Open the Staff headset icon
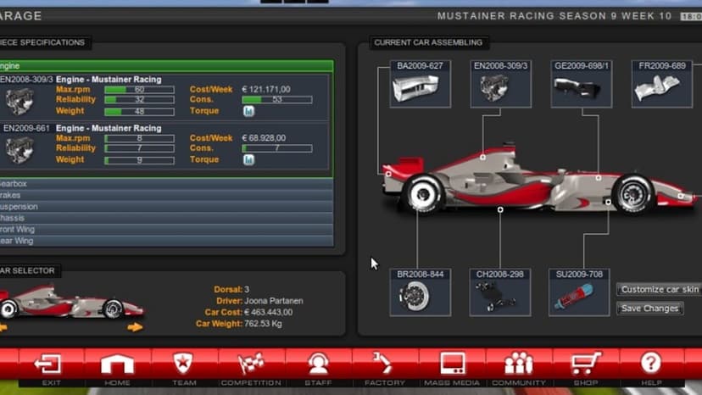This screenshot has width=702, height=395. (x=318, y=364)
